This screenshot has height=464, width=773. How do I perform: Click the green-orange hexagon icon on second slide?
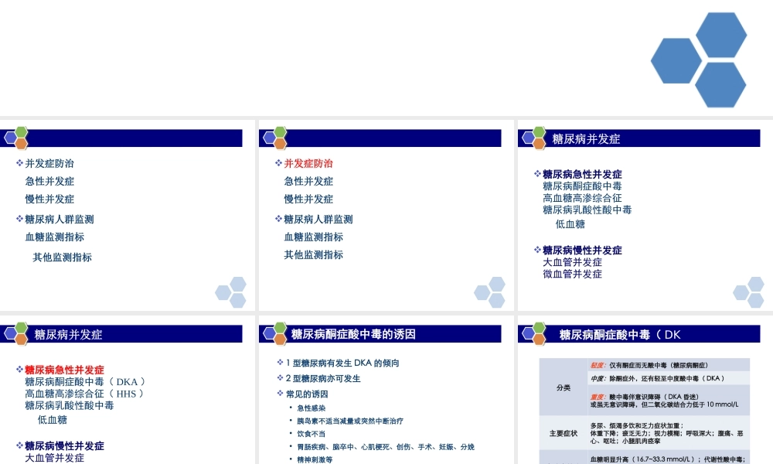[x=273, y=137]
